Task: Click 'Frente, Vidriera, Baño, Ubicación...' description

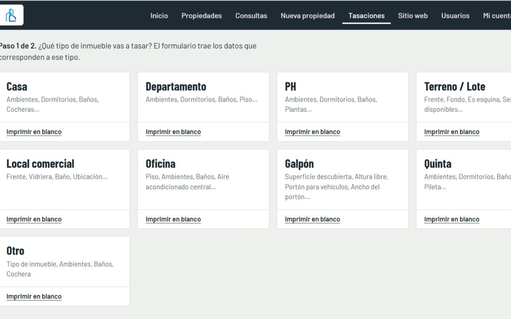Action: point(57,177)
